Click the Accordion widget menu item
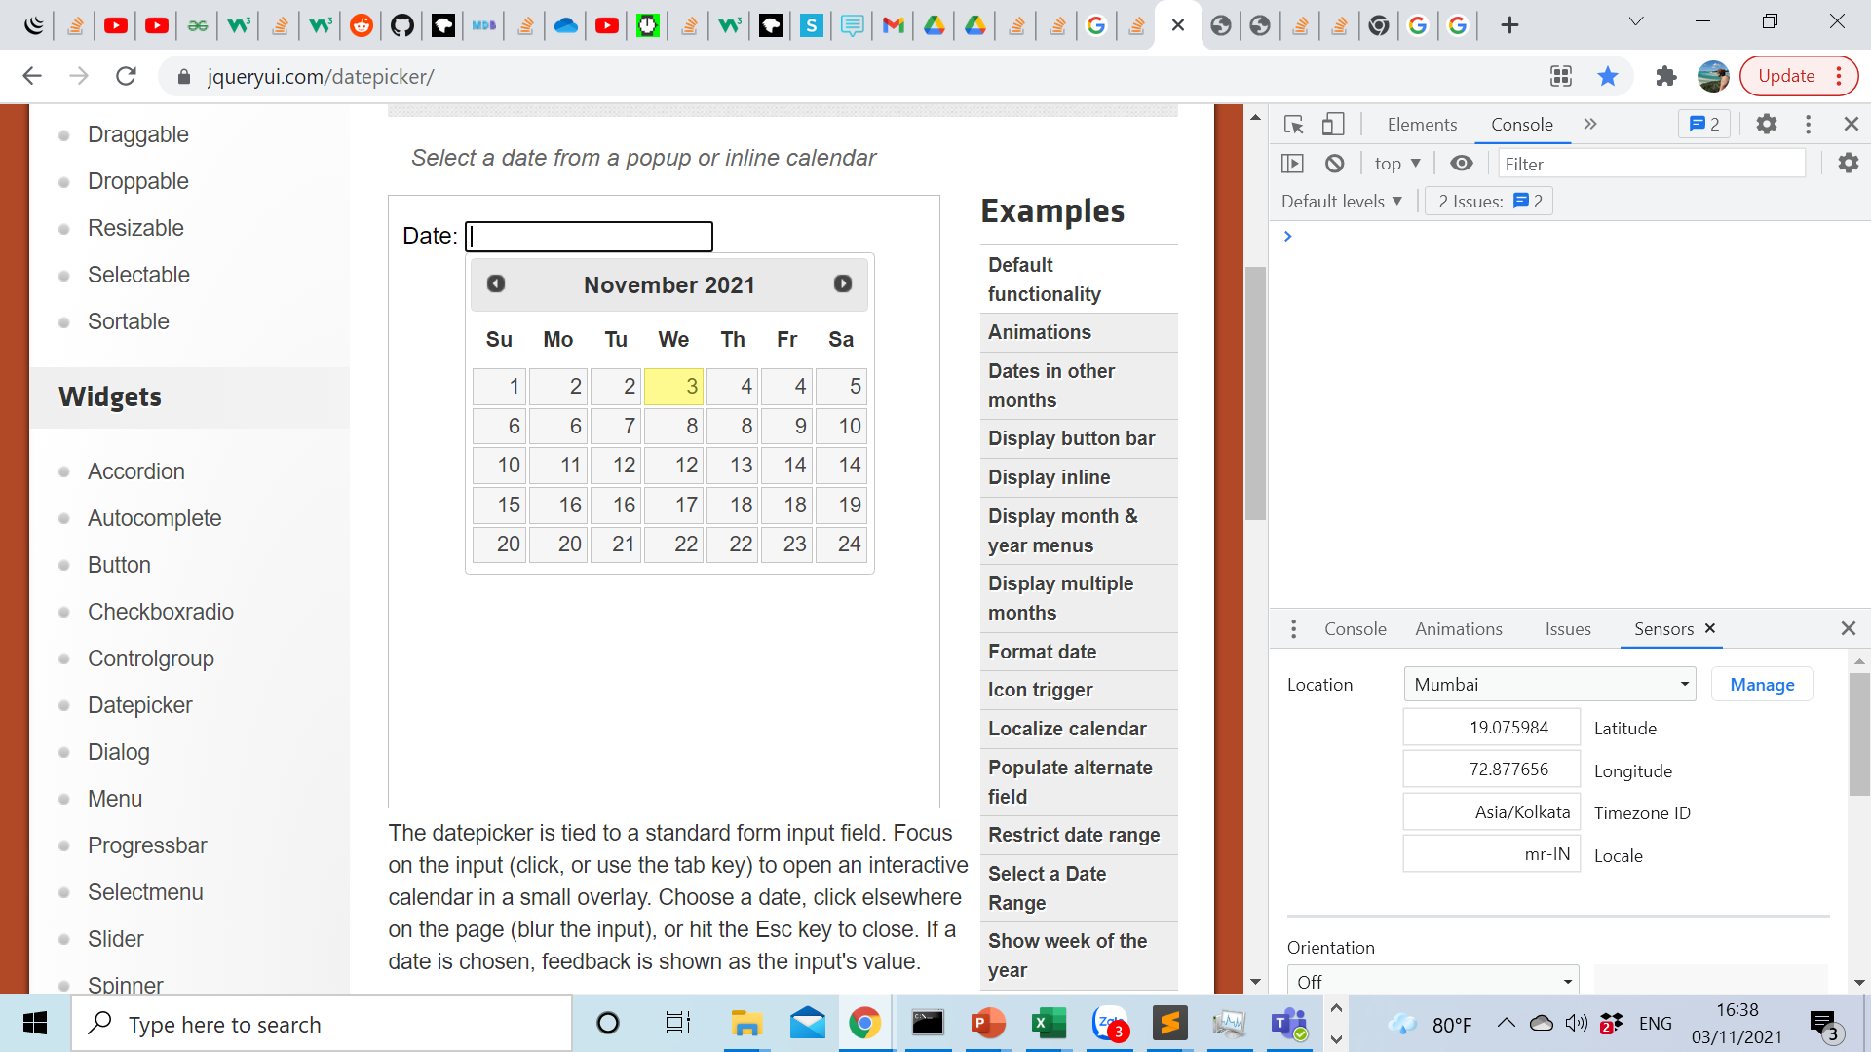The height and width of the screenshot is (1052, 1871). (x=134, y=471)
